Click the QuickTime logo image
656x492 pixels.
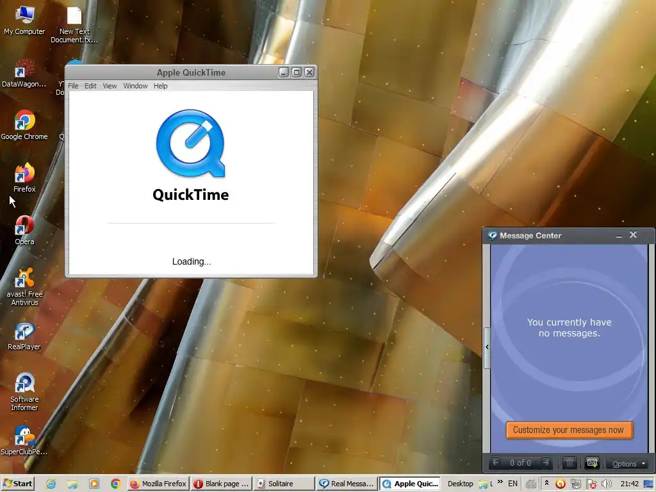pos(191,143)
